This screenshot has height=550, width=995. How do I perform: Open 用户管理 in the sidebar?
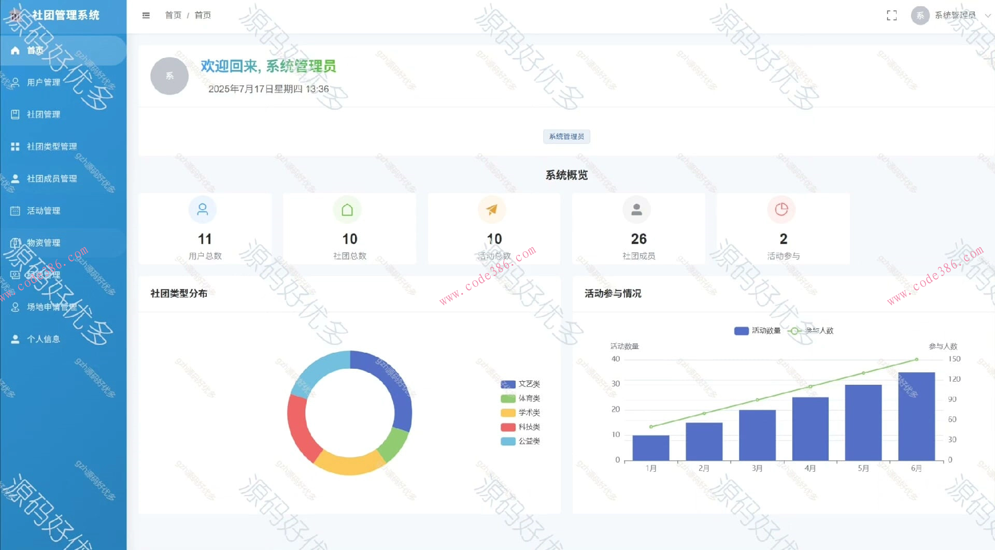click(63, 82)
